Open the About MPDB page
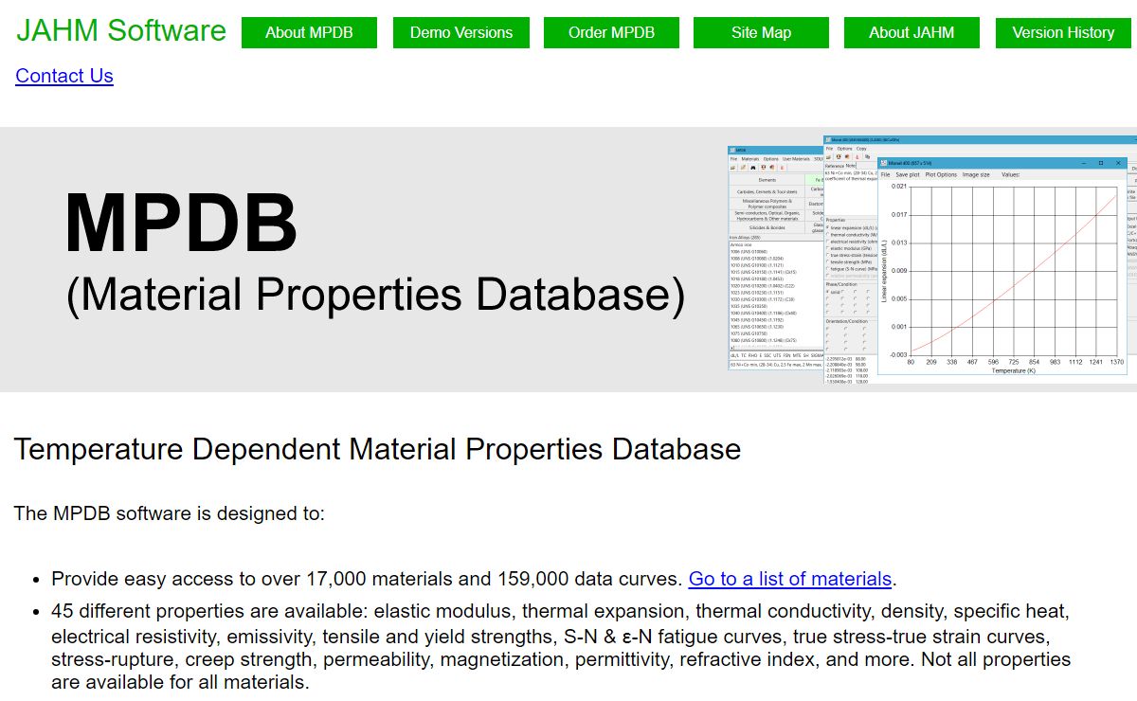The image size is (1137, 701). point(309,32)
